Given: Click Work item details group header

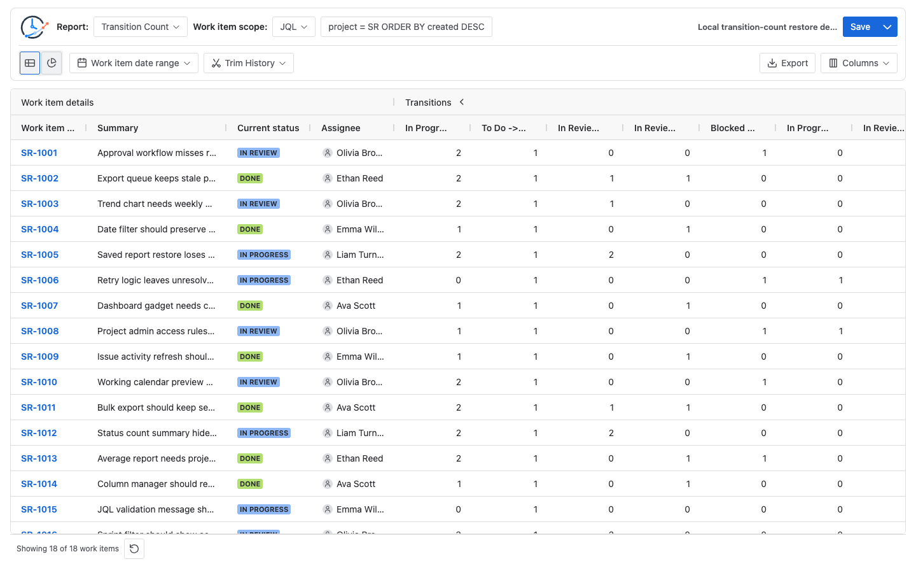Looking at the screenshot, I should pos(57,103).
